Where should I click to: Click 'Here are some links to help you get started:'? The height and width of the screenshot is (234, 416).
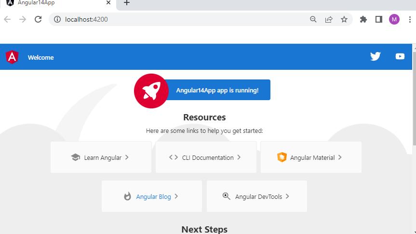(x=204, y=130)
